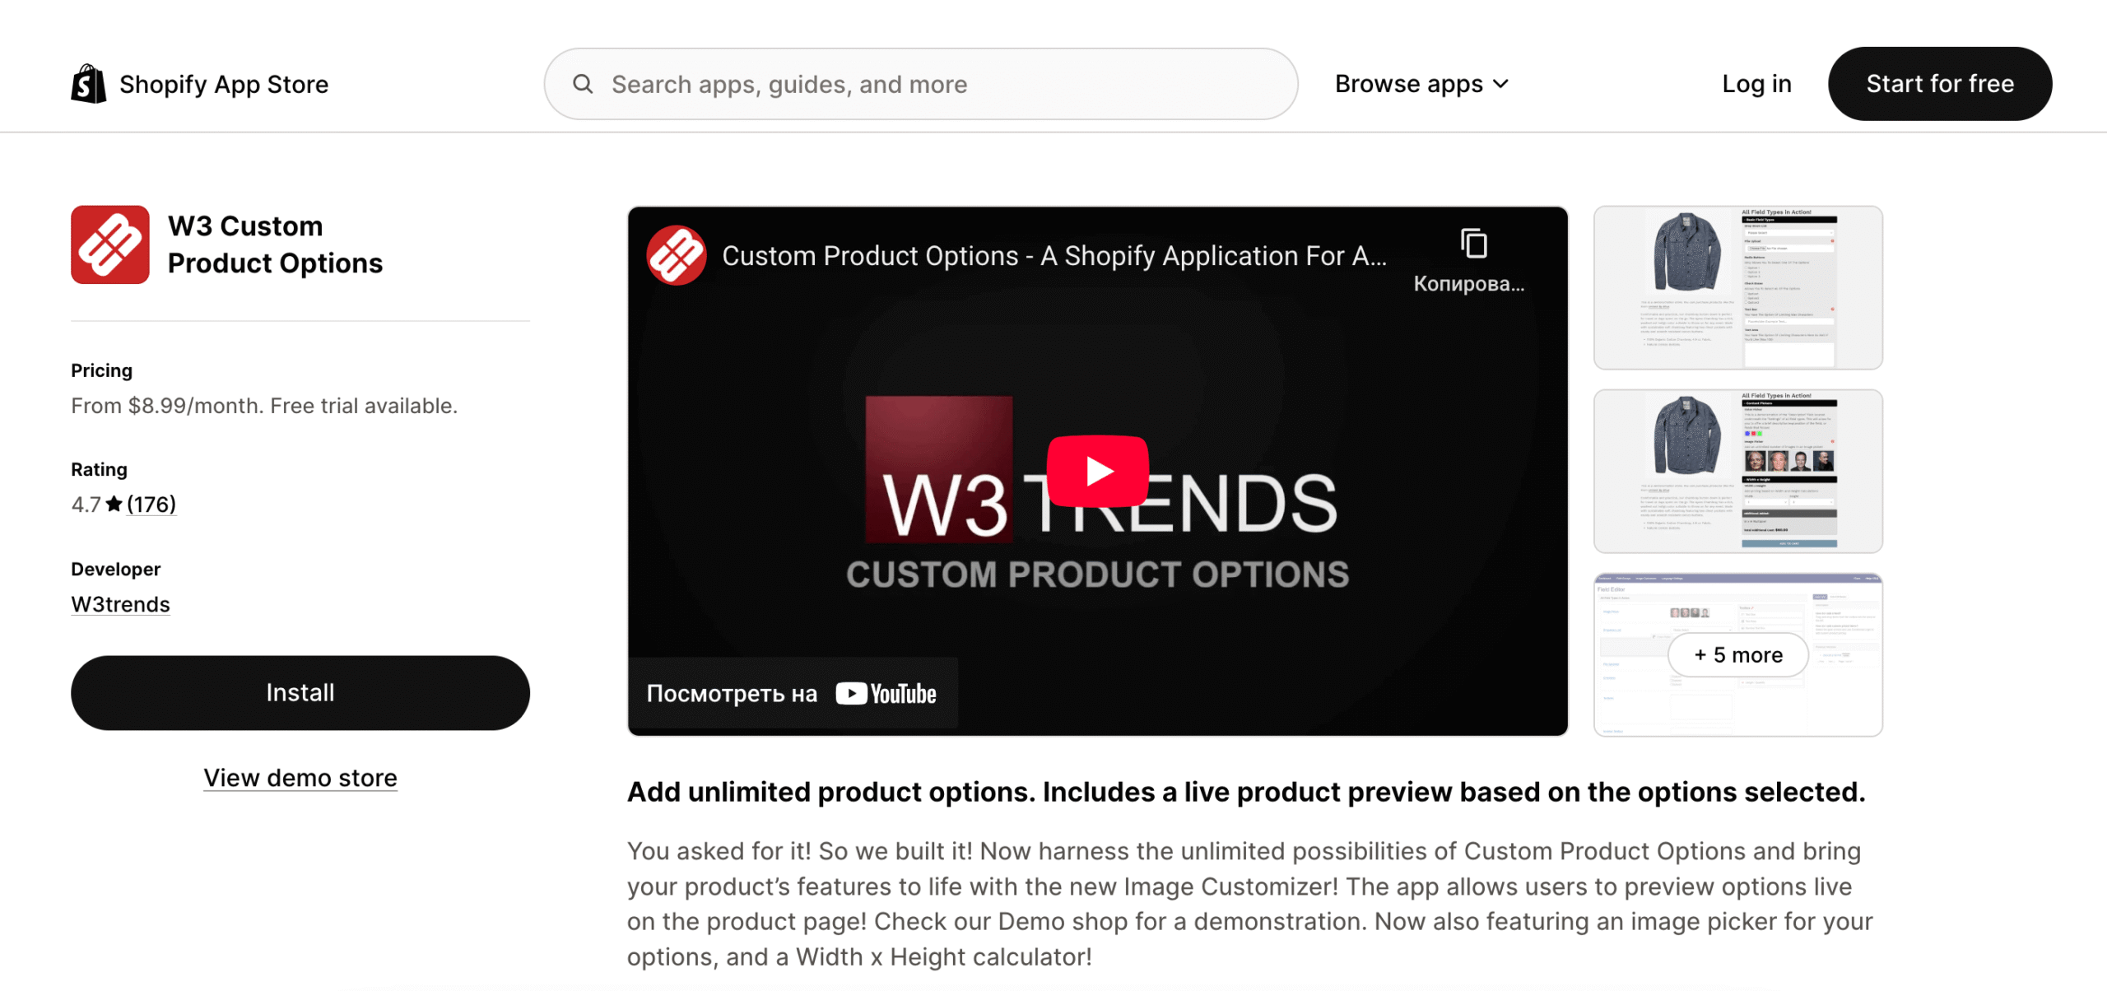
Task: Click the Shopify App Store home link
Action: (x=223, y=84)
